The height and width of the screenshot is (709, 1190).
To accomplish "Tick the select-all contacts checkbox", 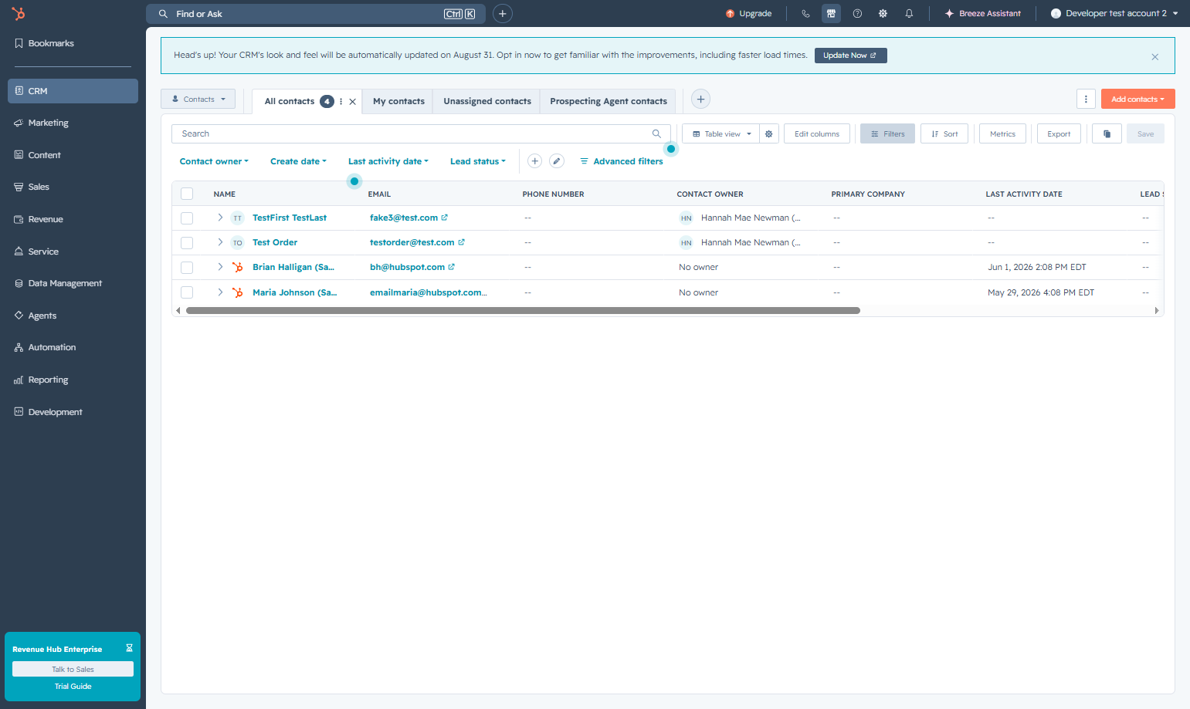I will tap(187, 194).
